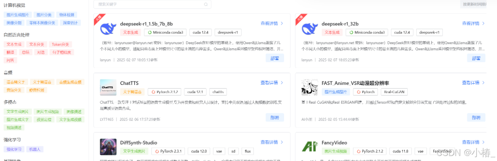Select the 对话 filter tag
497x161 pixels.
tap(41, 52)
